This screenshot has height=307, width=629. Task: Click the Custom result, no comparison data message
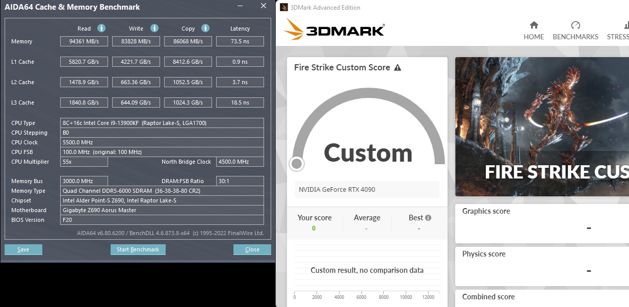pyautogui.click(x=367, y=270)
